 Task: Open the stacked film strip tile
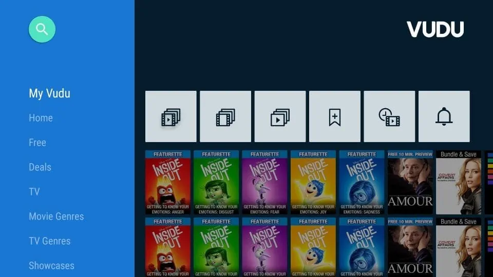tap(225, 116)
